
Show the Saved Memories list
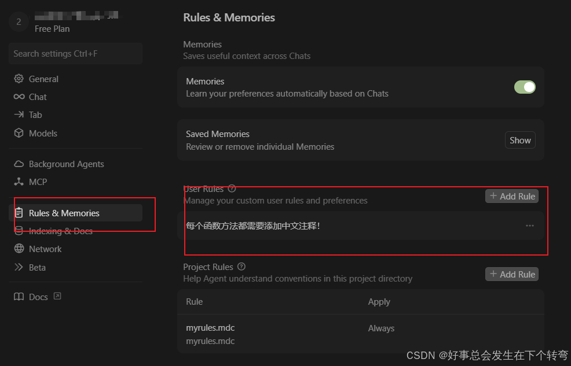519,139
